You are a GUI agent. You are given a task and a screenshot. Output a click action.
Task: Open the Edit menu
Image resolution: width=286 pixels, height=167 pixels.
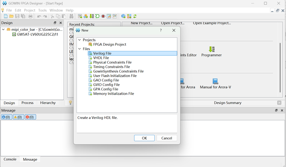pos(18,10)
